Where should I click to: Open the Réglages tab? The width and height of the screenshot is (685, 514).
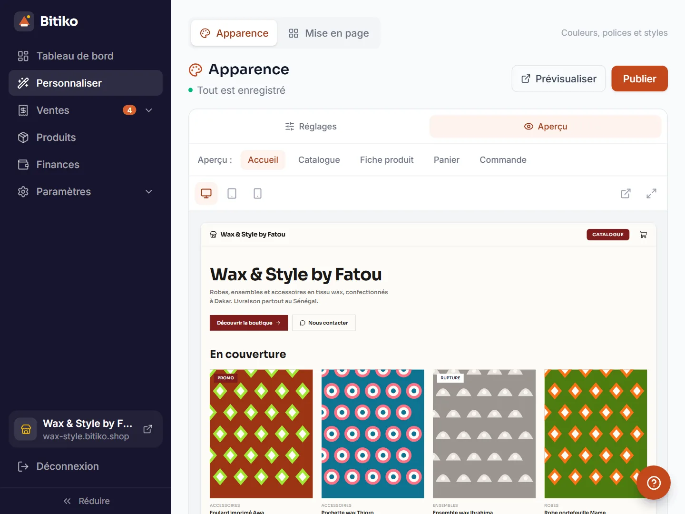pos(311,127)
